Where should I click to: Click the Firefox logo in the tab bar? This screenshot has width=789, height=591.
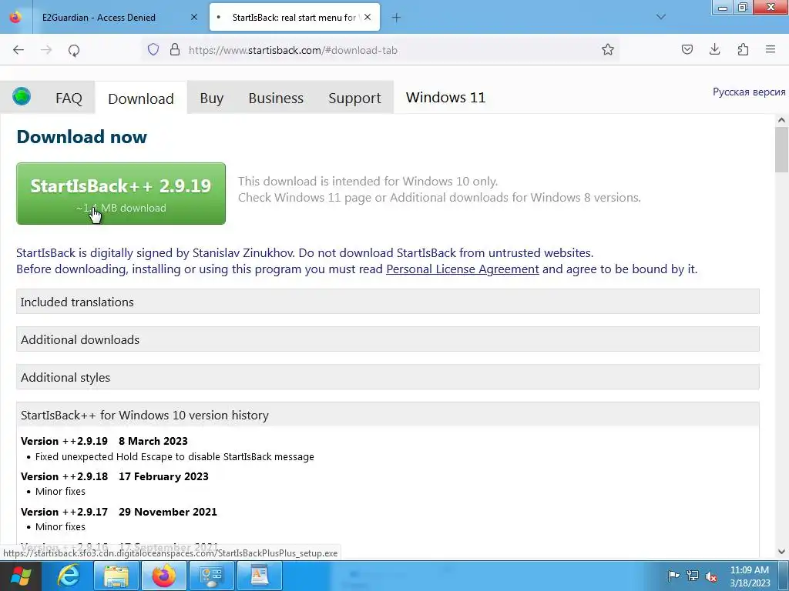click(15, 17)
